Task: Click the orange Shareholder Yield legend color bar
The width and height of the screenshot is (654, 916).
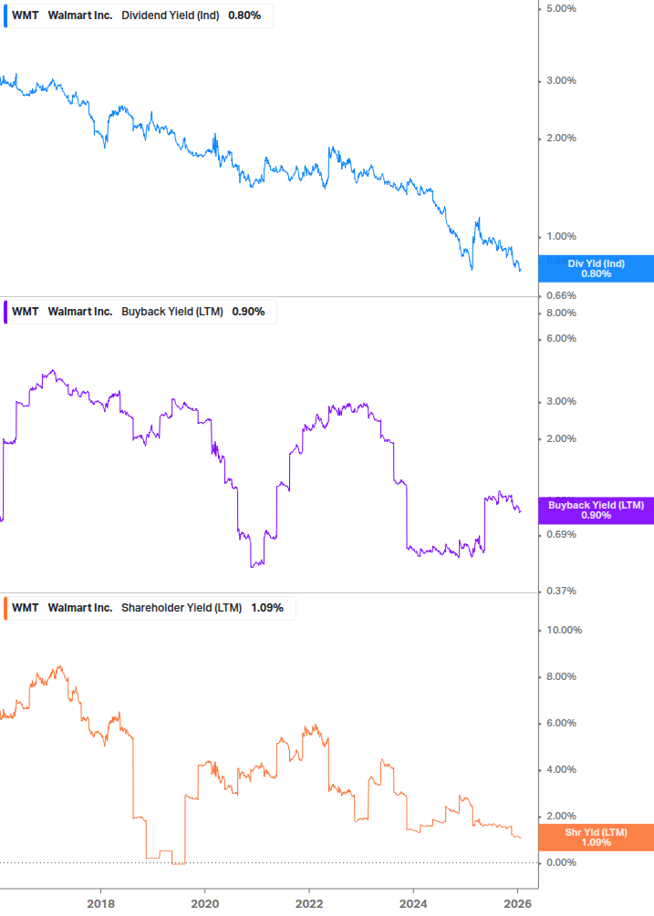Action: coord(5,608)
